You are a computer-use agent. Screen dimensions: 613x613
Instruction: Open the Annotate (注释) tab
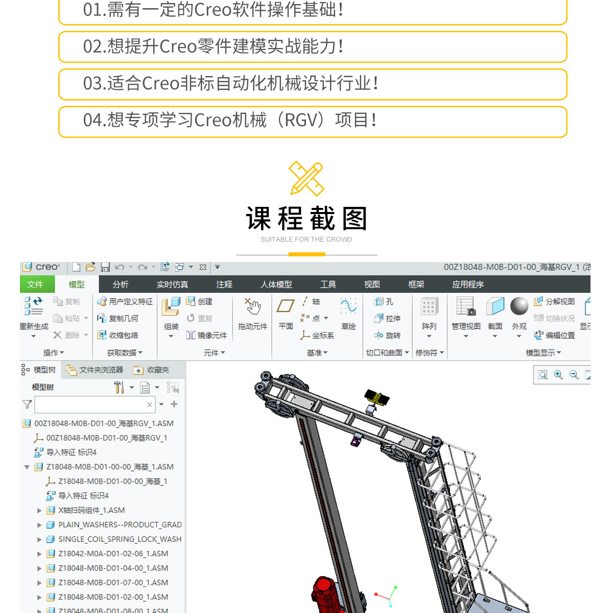pos(224,284)
